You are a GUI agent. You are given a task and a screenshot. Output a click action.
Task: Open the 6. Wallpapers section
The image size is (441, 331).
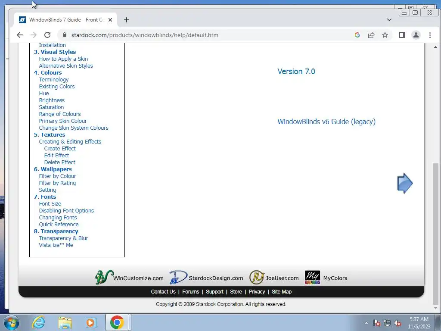point(53,169)
